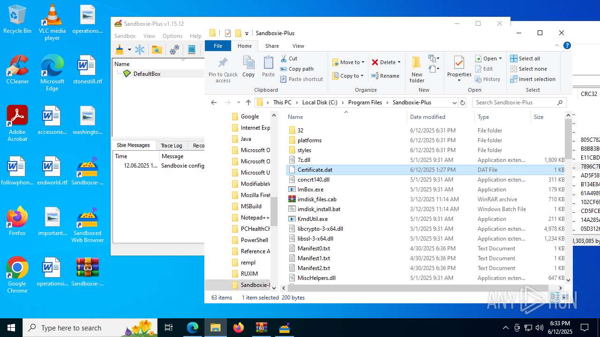
Task: Switch to details view icon
Action: 555,297
